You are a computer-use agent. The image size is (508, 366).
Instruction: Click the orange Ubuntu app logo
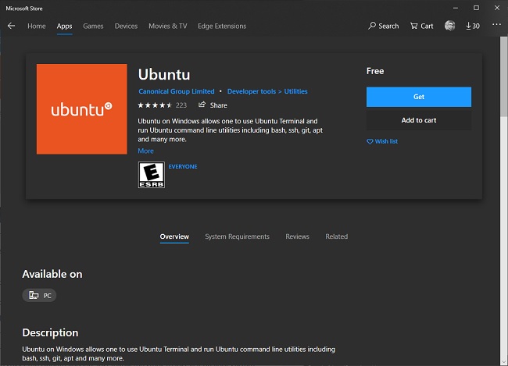[x=81, y=109]
